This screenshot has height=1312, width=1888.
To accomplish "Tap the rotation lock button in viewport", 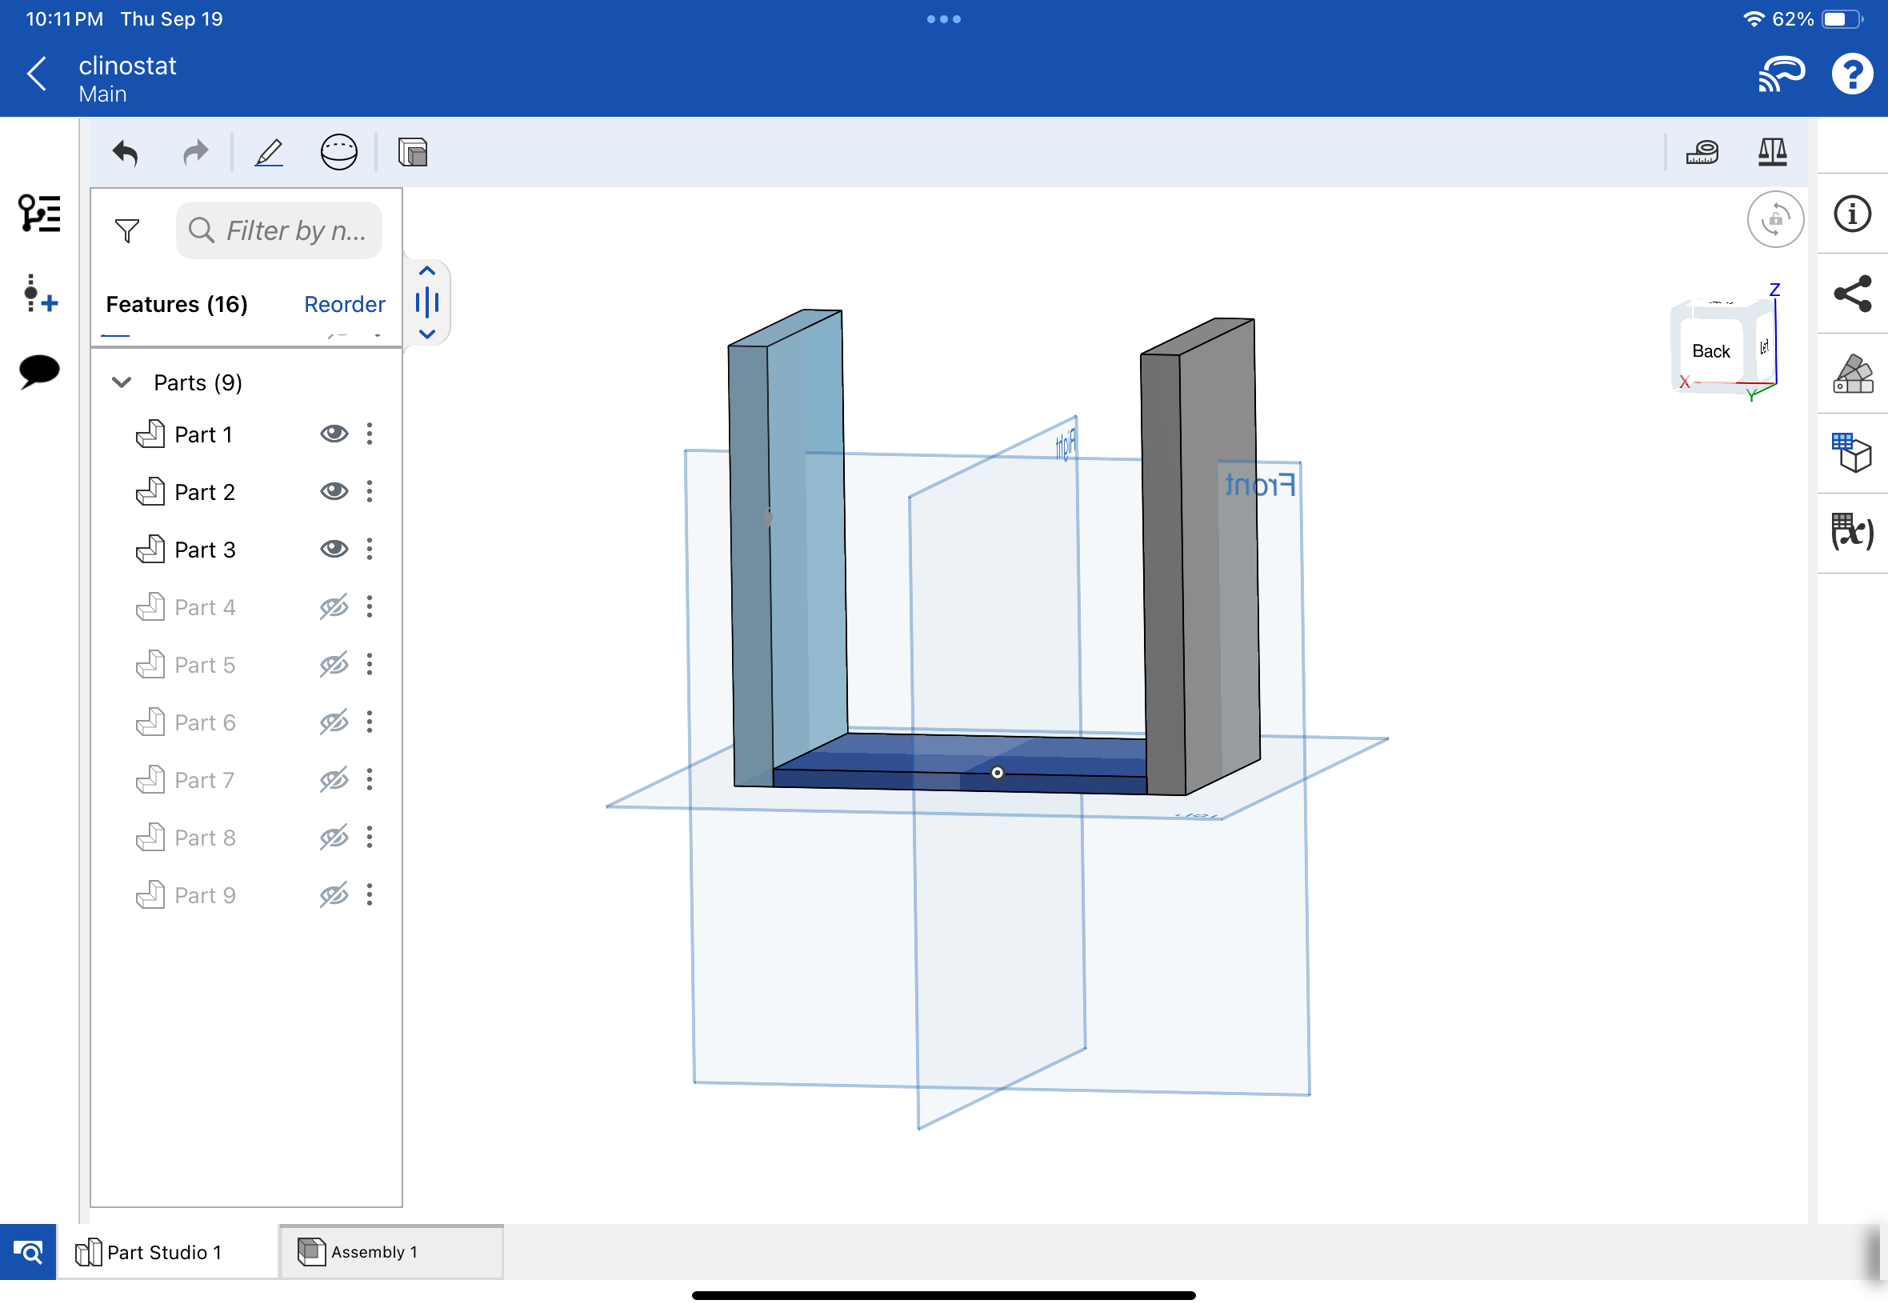I will pos(1775,219).
